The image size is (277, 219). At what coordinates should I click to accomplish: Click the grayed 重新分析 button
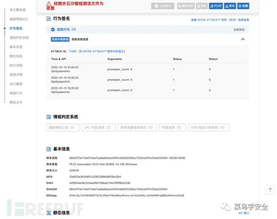(185, 6)
